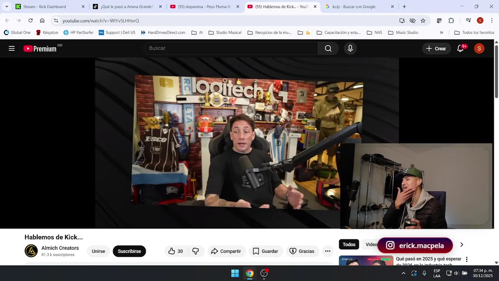
Task: Start voice search with microphone icon
Action: coord(350,48)
